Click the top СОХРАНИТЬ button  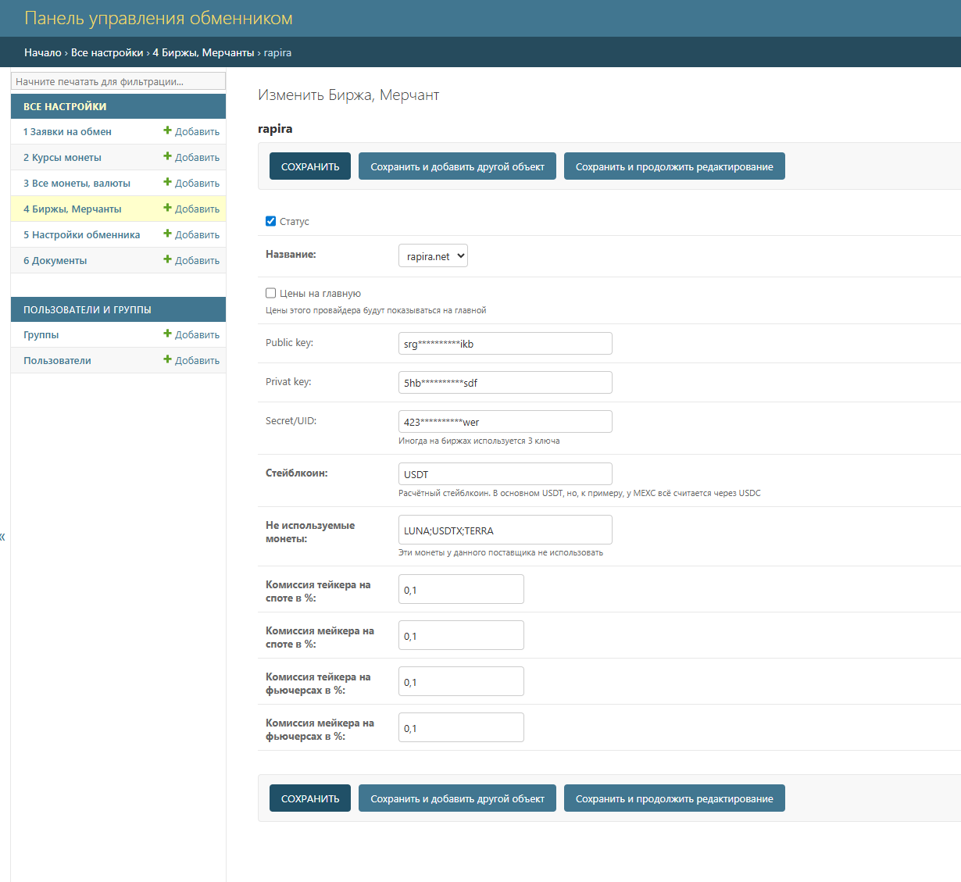[x=310, y=166]
